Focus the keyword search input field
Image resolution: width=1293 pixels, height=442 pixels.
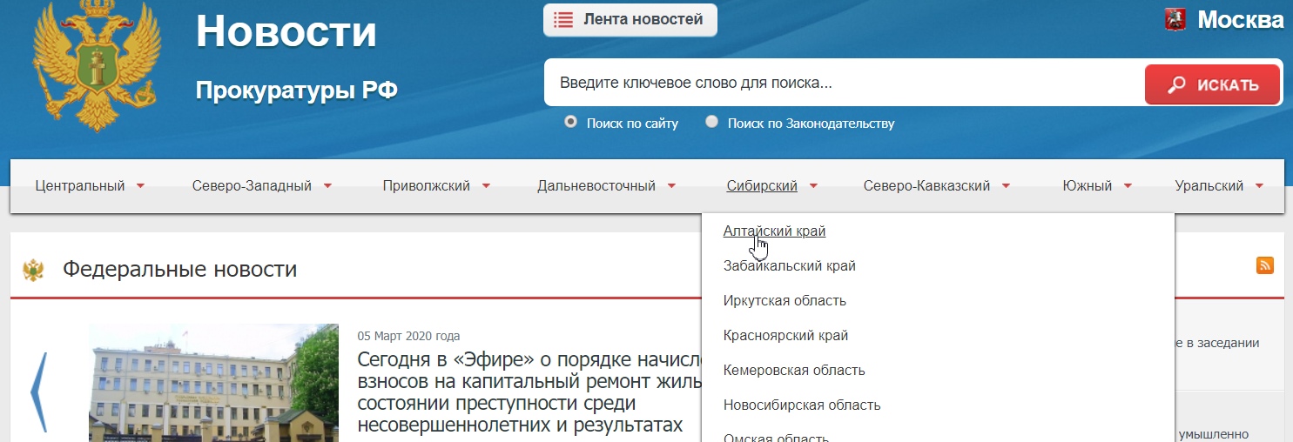(845, 84)
